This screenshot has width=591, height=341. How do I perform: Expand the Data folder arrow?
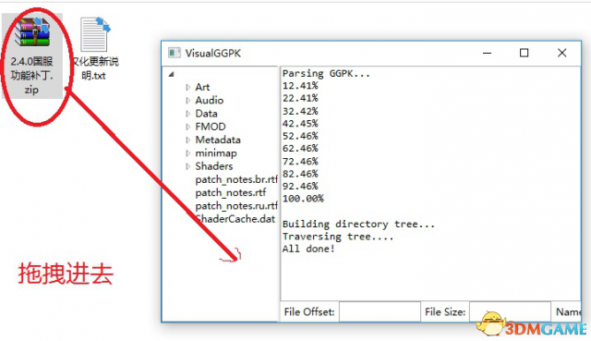[187, 114]
